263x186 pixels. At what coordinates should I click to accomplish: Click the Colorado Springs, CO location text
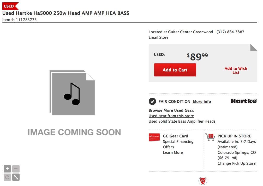point(237,152)
